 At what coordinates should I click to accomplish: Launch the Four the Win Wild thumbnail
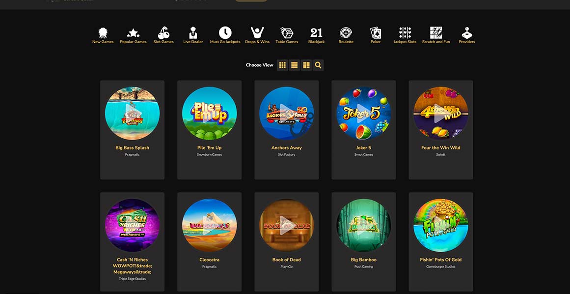[440, 113]
